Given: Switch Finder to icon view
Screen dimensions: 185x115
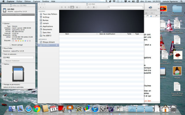Looking at the screenshot, I should coord(62,7).
